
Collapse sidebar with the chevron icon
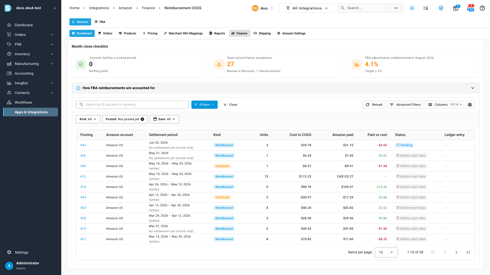(55, 8)
